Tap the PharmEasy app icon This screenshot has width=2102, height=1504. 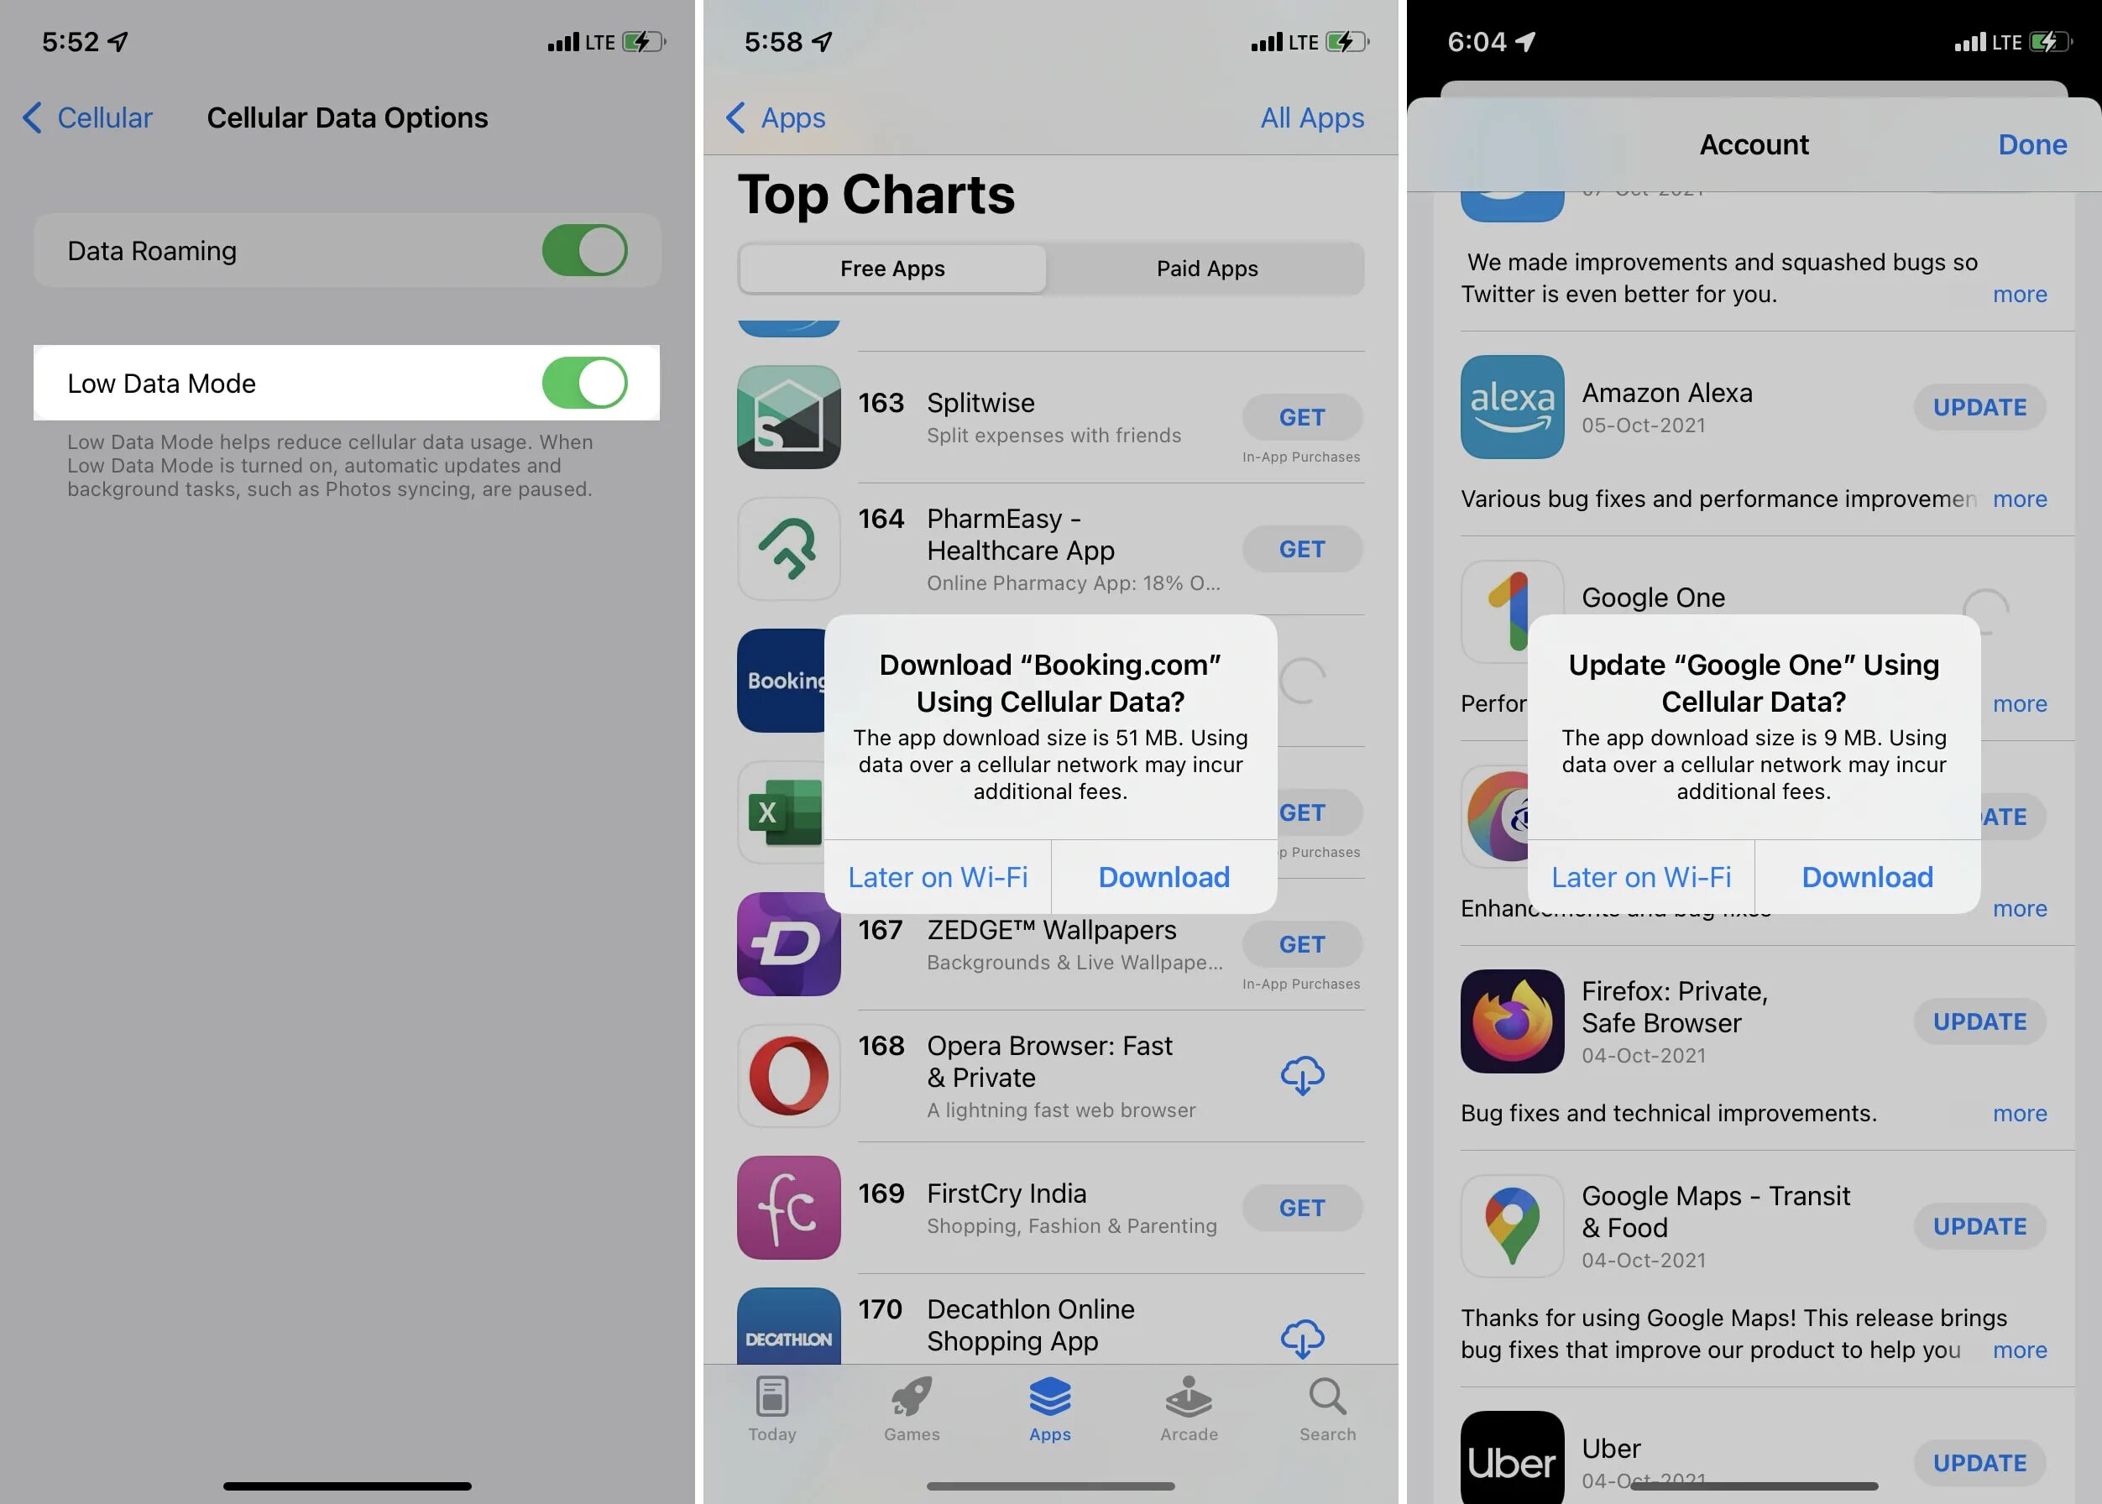click(788, 547)
